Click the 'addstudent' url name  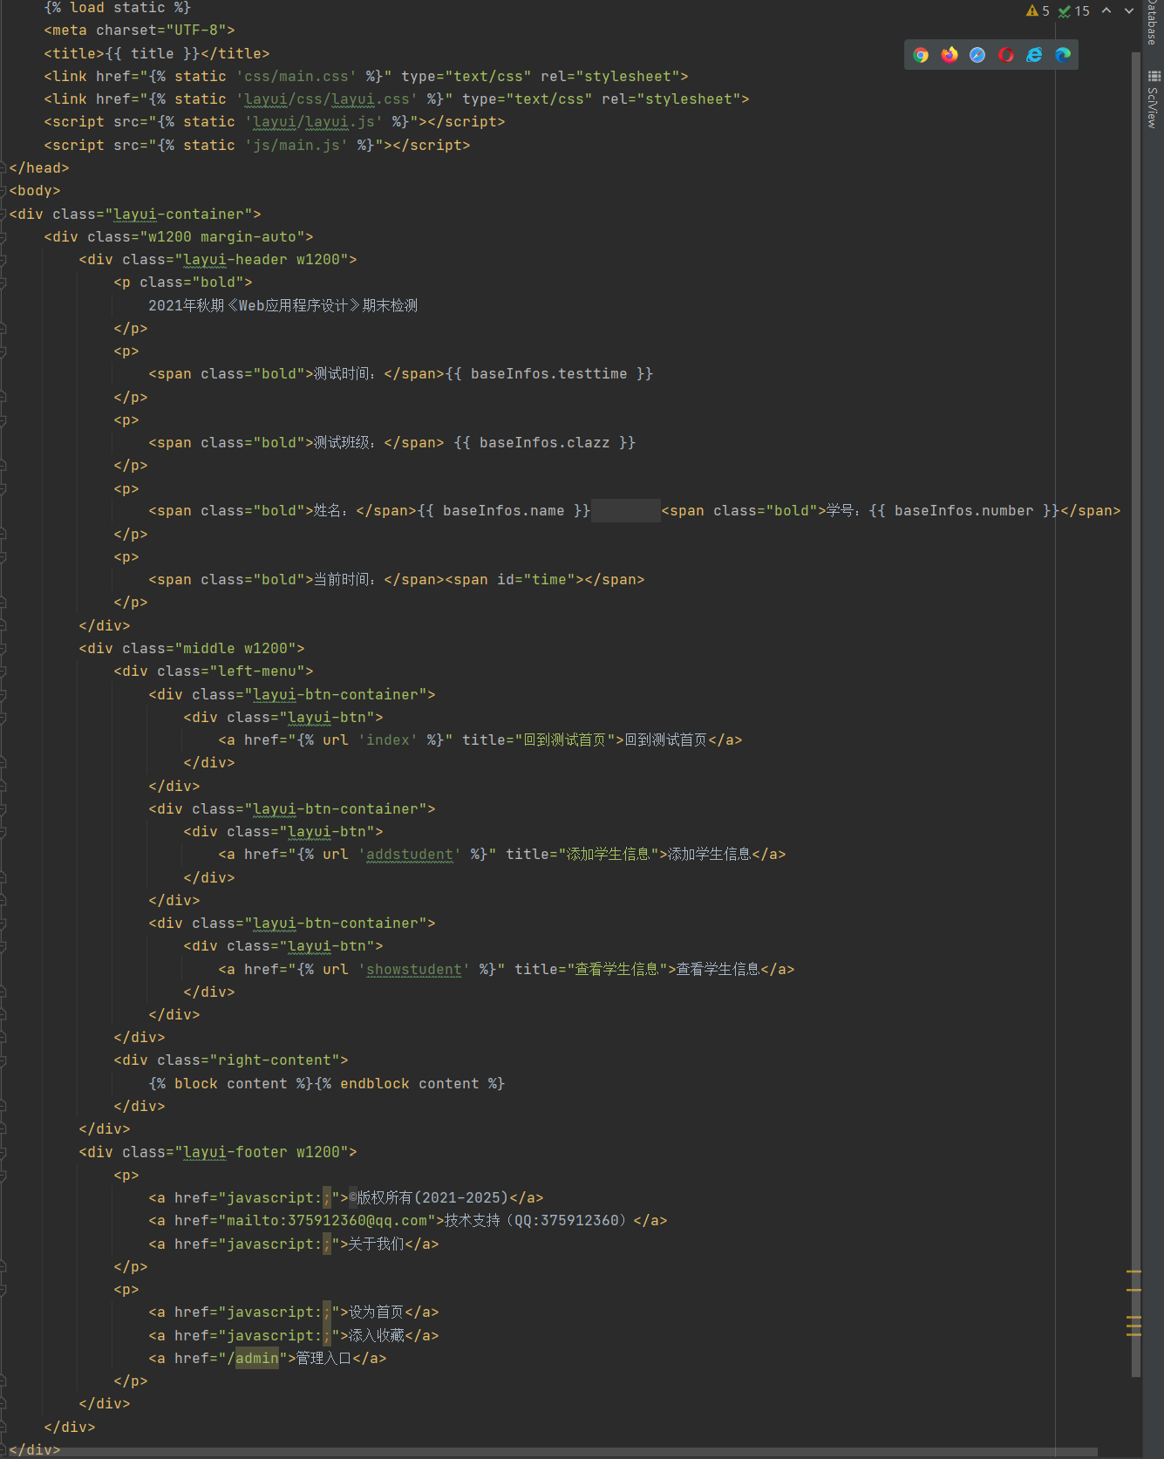coord(410,855)
